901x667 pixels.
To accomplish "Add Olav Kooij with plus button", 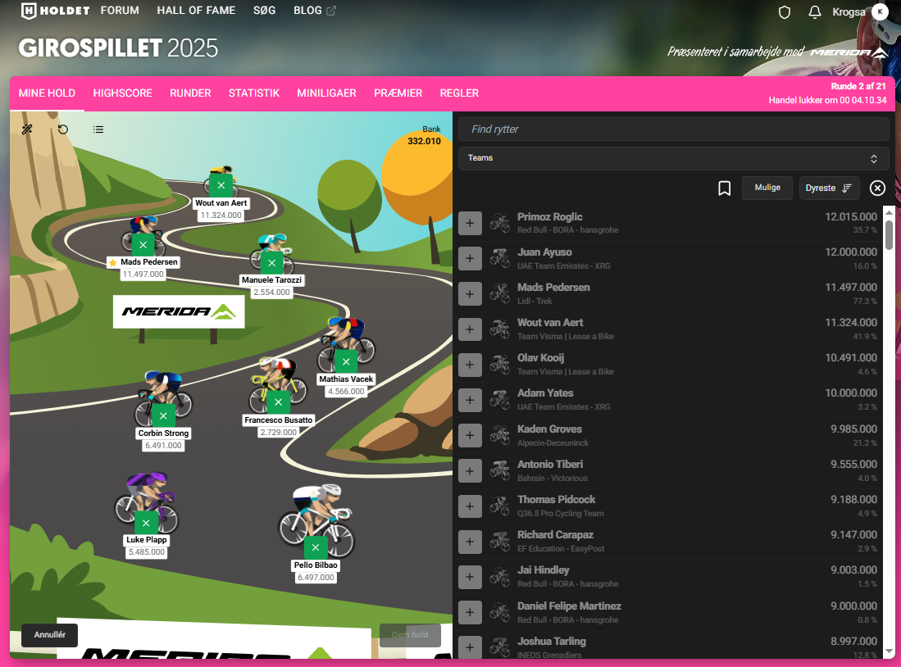I will (470, 365).
